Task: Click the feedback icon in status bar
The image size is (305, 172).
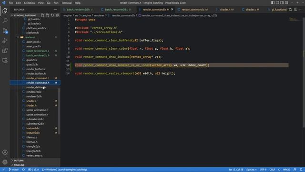Action: (295, 170)
